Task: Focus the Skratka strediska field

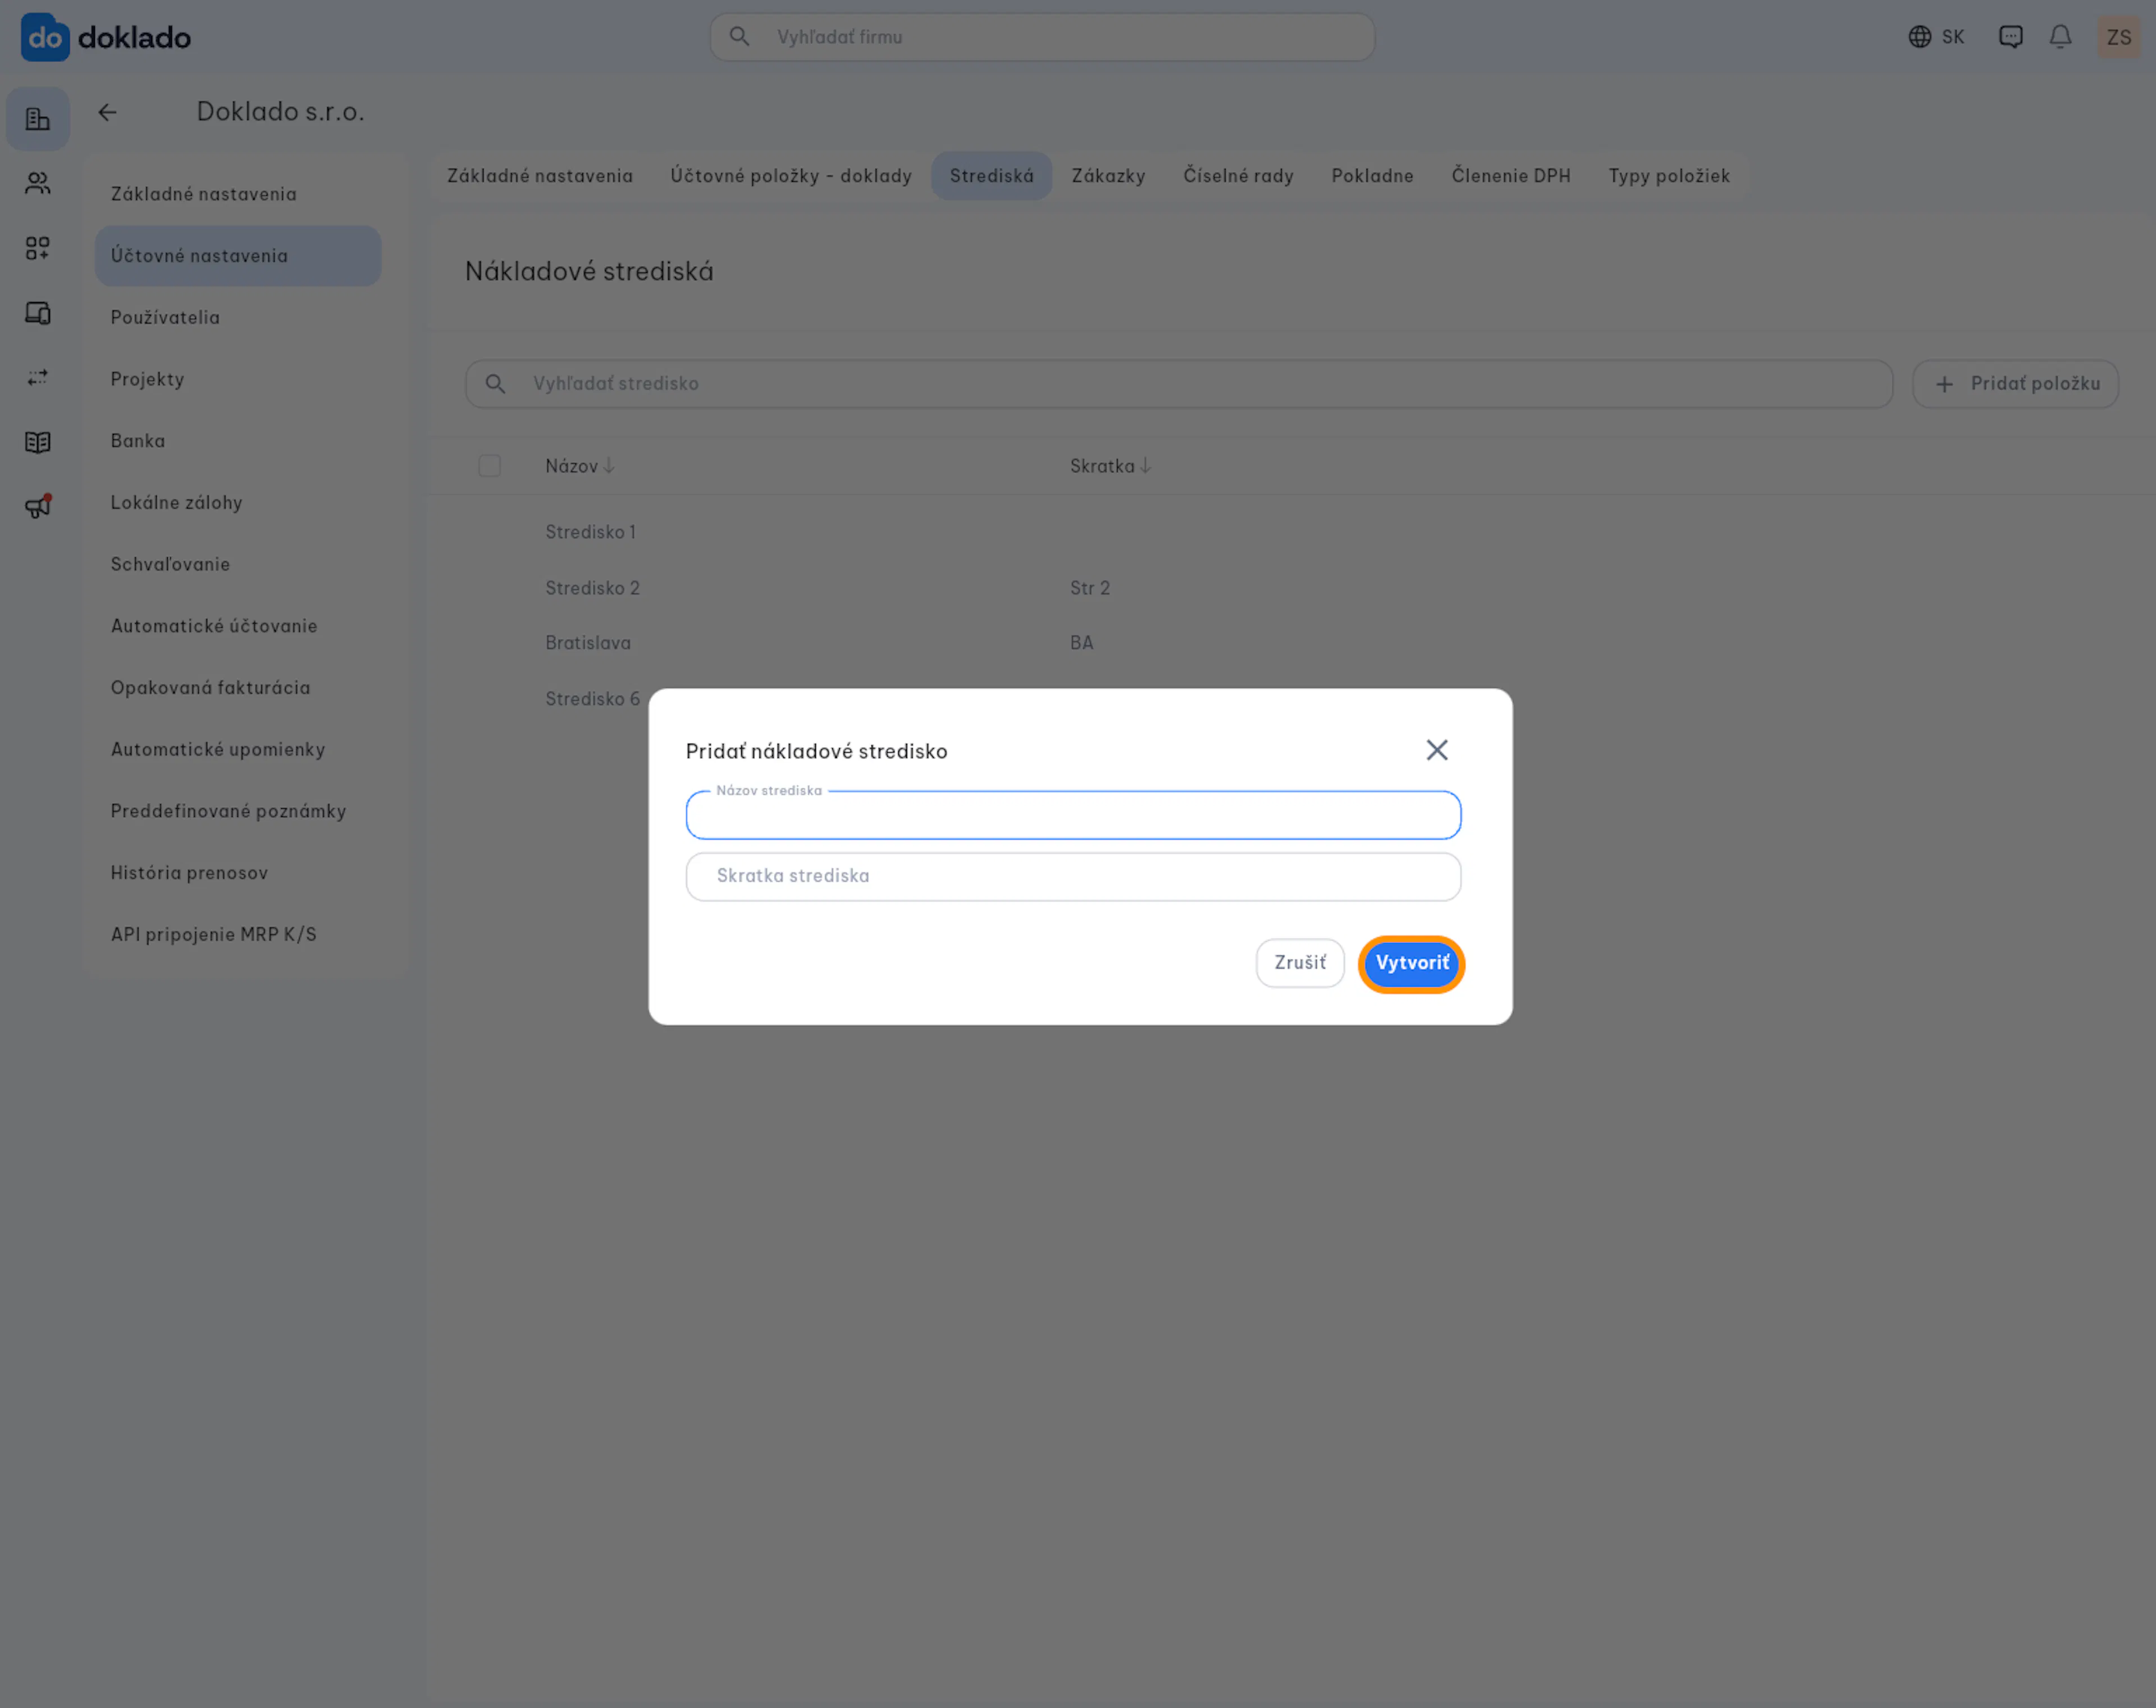Action: coord(1073,877)
